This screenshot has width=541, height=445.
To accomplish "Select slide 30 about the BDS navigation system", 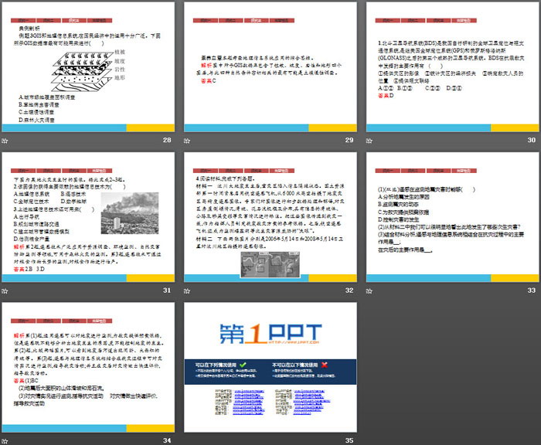I will point(453,67).
